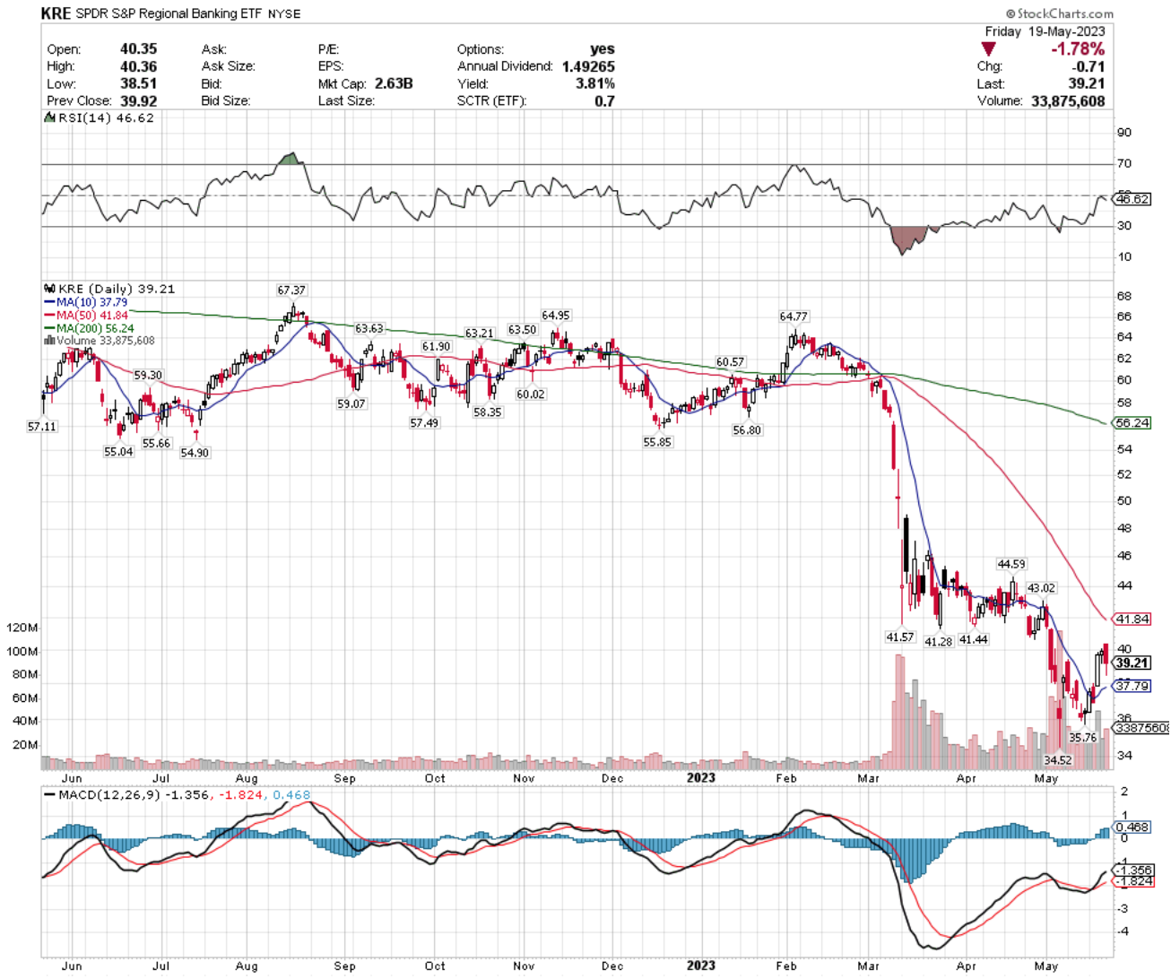The width and height of the screenshot is (1171, 979).
Task: Click the 41.84 MA(50) tag on price axis
Action: (x=1132, y=619)
